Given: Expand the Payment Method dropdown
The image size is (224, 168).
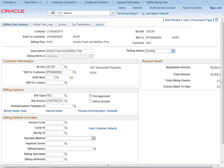Looking at the screenshot, I should pos(93,138).
